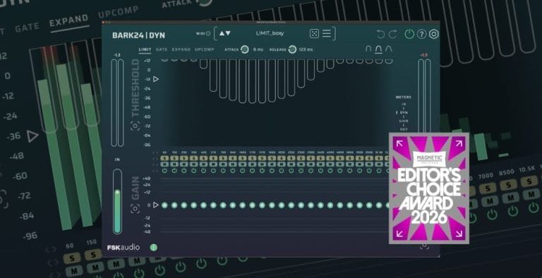
Task: Toggle power for the 250 Hz band
Action: pos(184,171)
